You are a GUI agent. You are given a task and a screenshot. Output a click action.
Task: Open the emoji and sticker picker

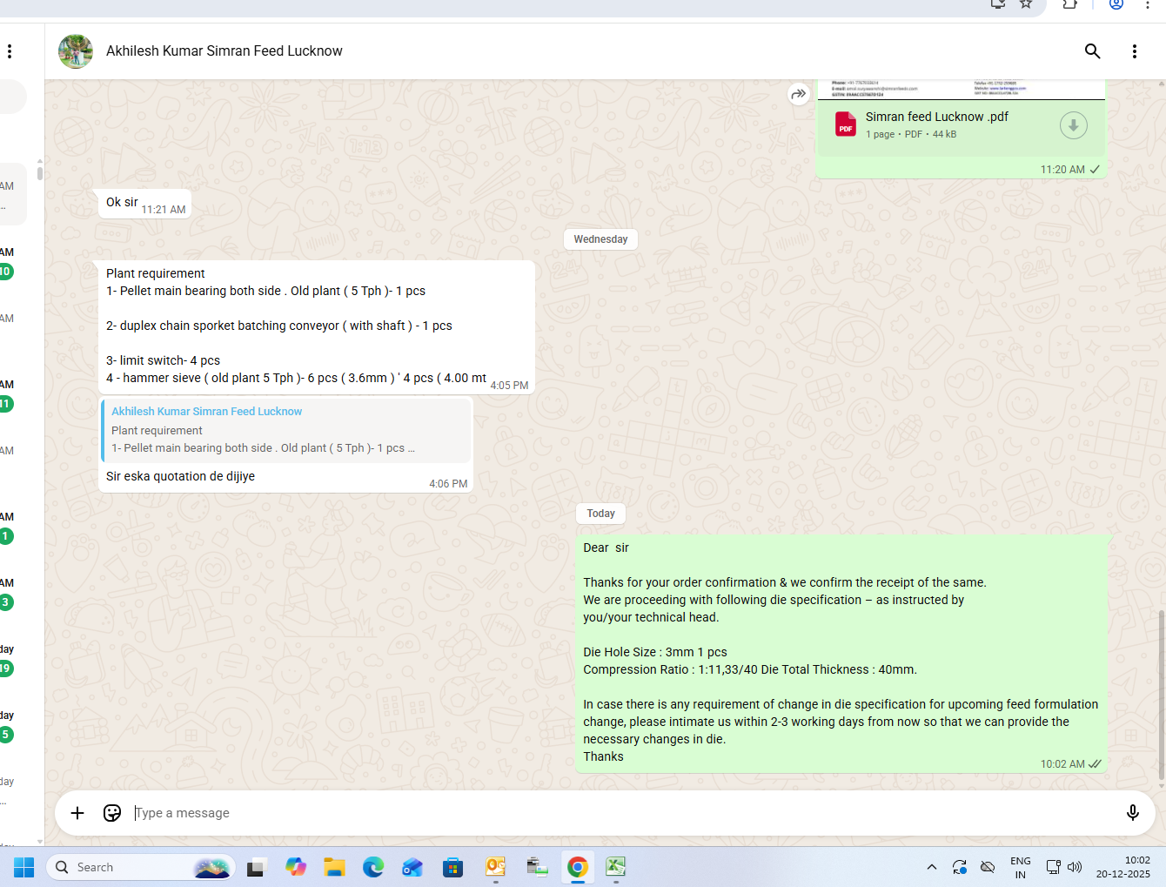pos(112,813)
